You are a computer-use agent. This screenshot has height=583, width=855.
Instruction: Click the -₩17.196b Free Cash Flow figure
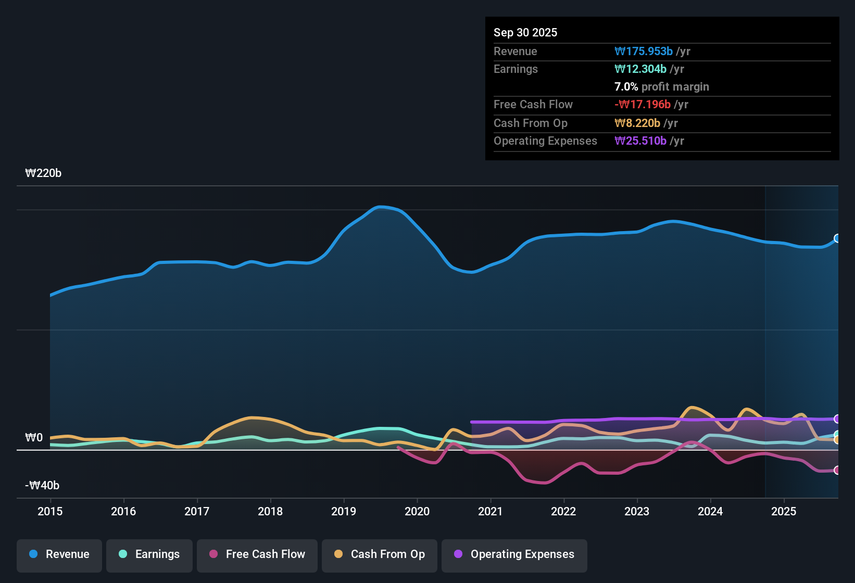click(643, 104)
